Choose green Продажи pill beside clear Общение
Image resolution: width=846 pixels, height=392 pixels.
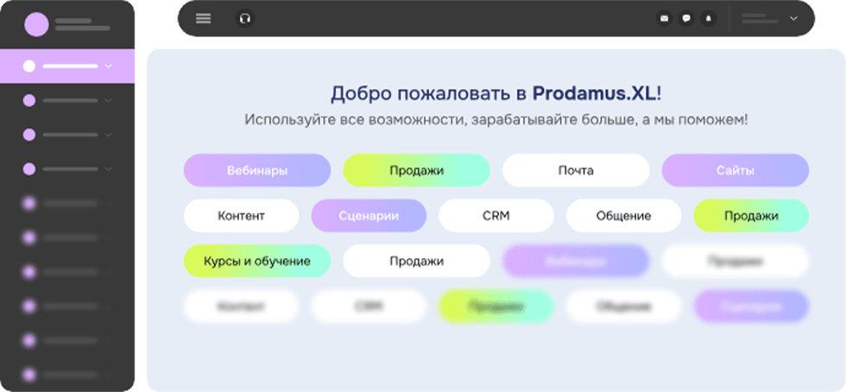(751, 216)
